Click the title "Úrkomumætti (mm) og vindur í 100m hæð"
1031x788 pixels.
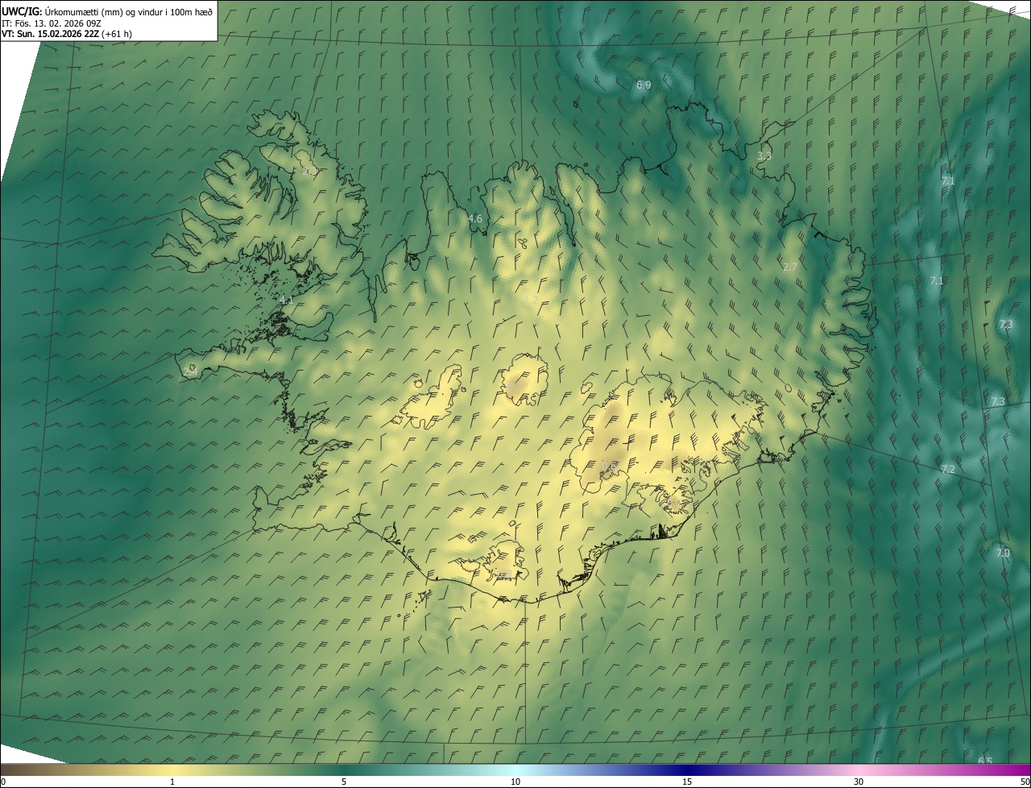point(127,11)
